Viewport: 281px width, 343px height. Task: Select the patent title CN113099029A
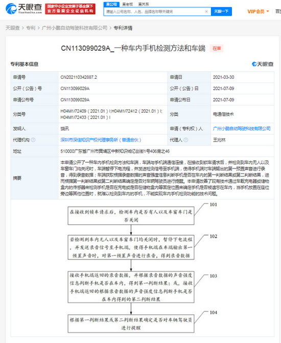133,48
